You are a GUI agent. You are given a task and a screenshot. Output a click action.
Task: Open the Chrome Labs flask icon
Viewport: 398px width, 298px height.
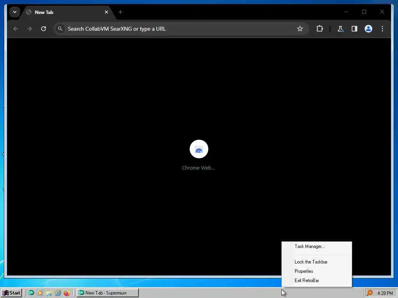tap(340, 29)
